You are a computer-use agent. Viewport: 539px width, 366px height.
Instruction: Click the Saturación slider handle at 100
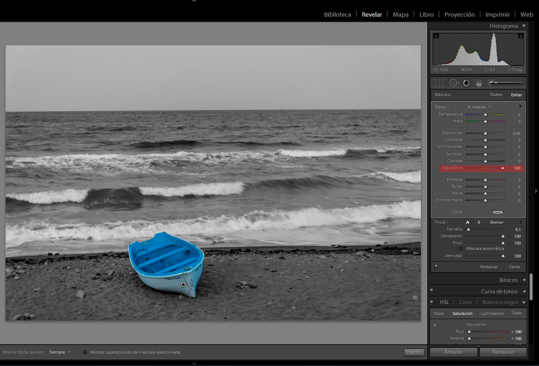(x=502, y=168)
